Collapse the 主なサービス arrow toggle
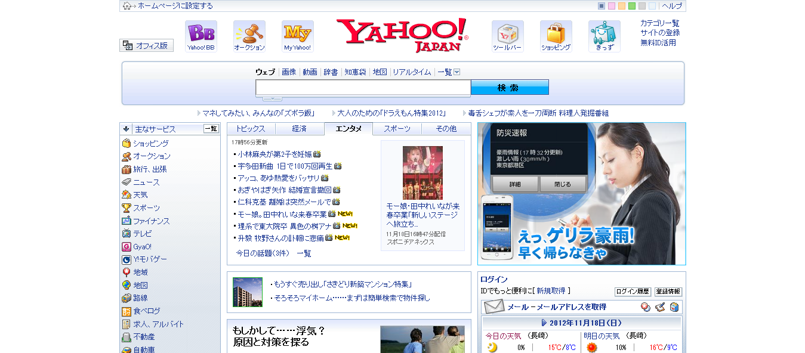The height and width of the screenshot is (353, 805). tap(127, 129)
